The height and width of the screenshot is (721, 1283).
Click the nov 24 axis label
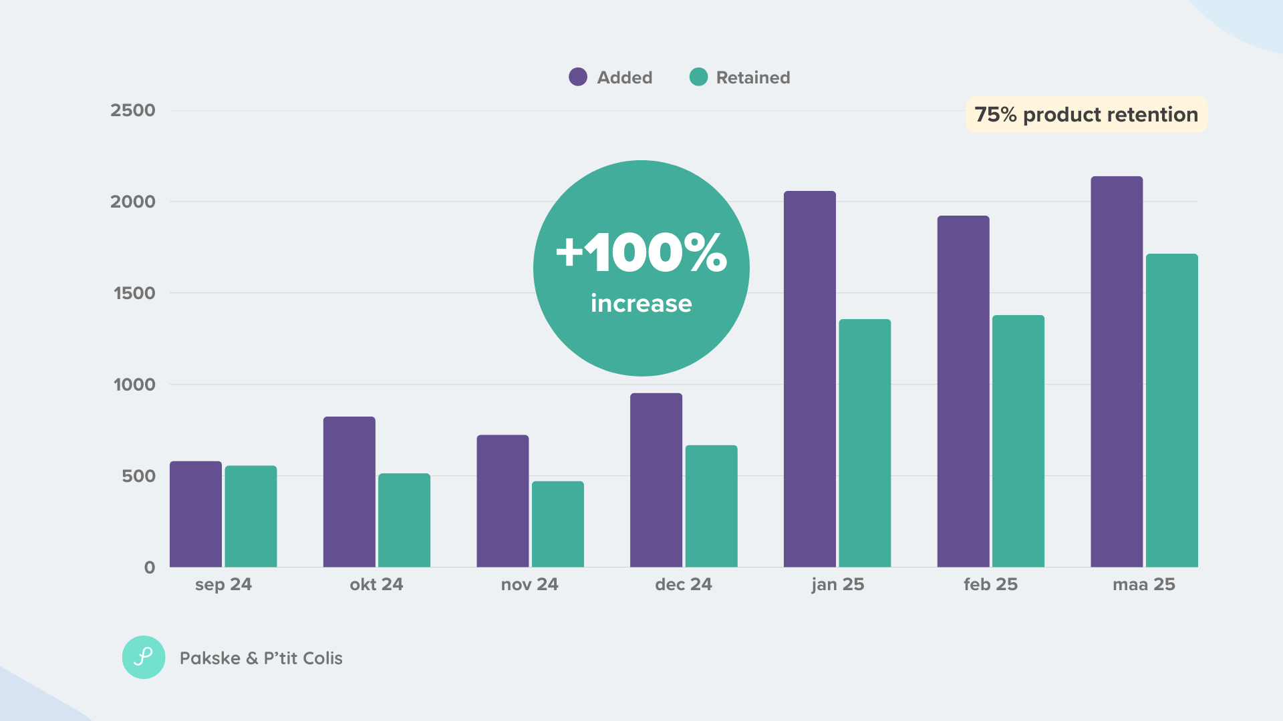tap(530, 584)
